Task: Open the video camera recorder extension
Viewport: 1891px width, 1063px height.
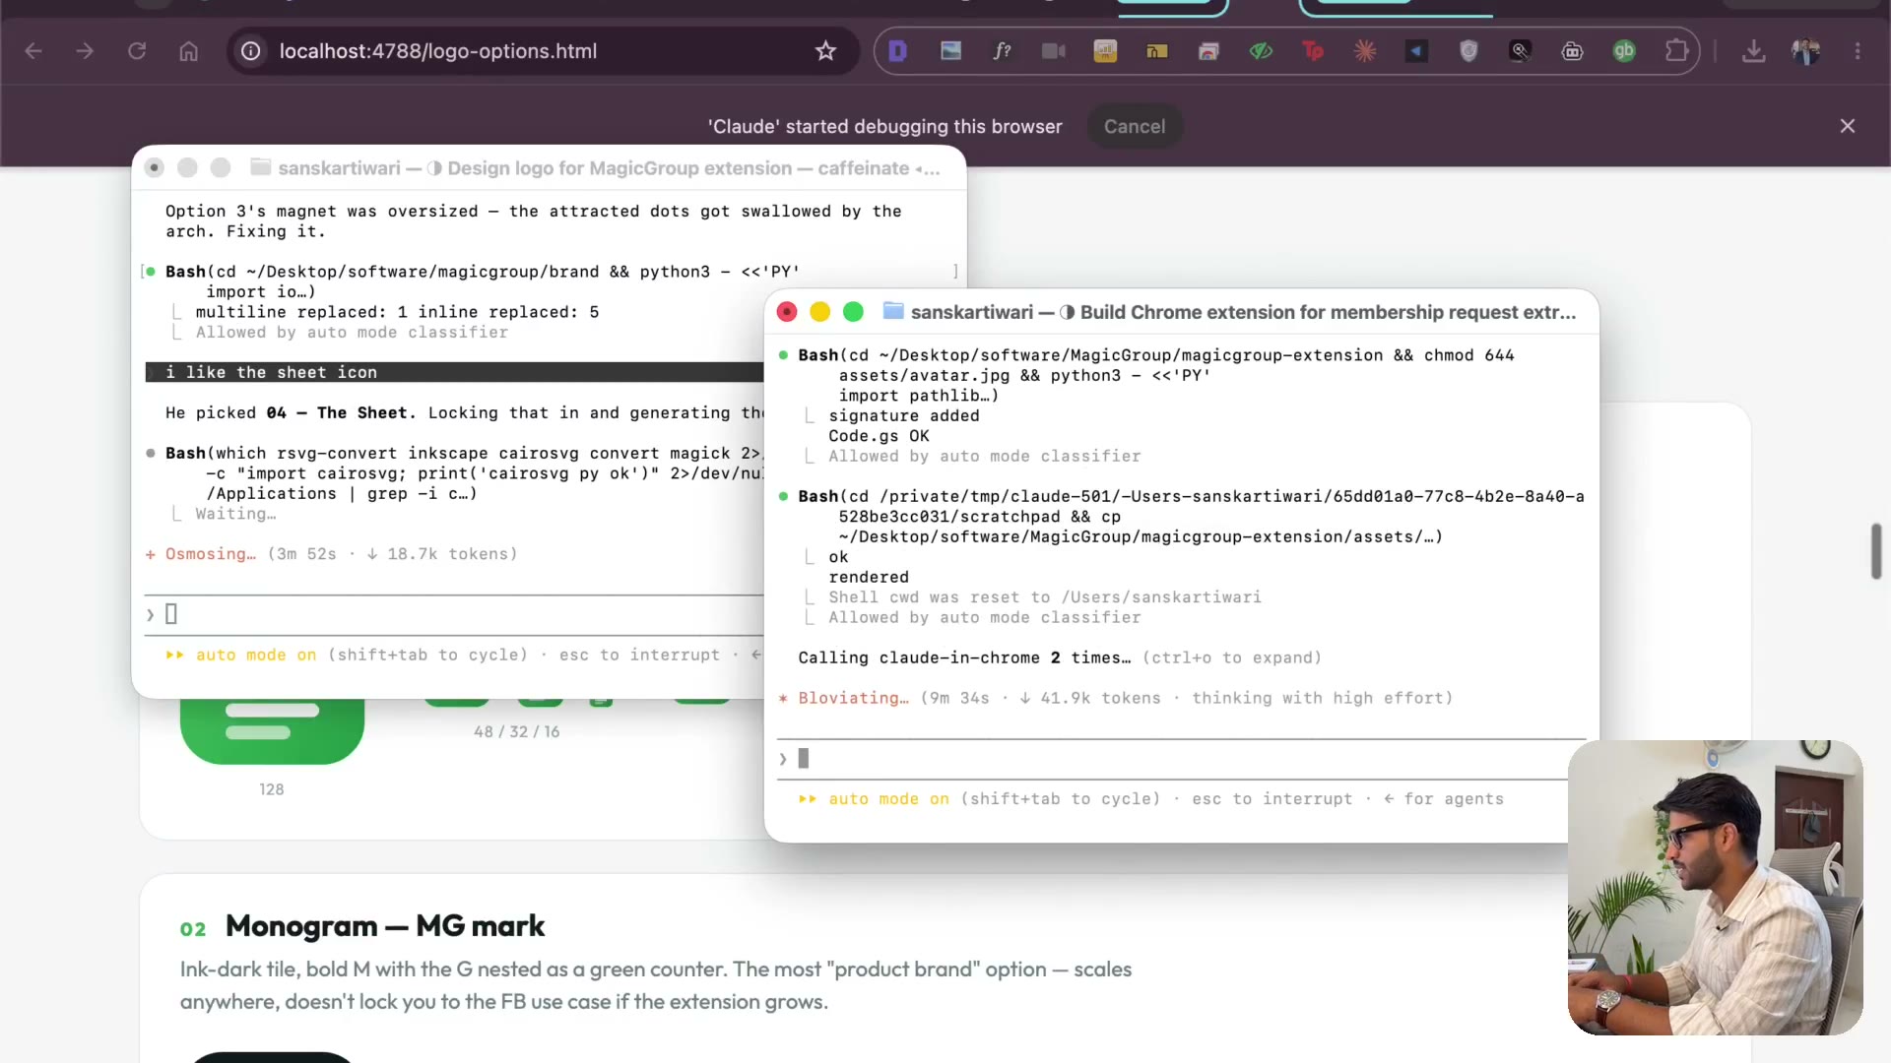Action: coord(1054,51)
